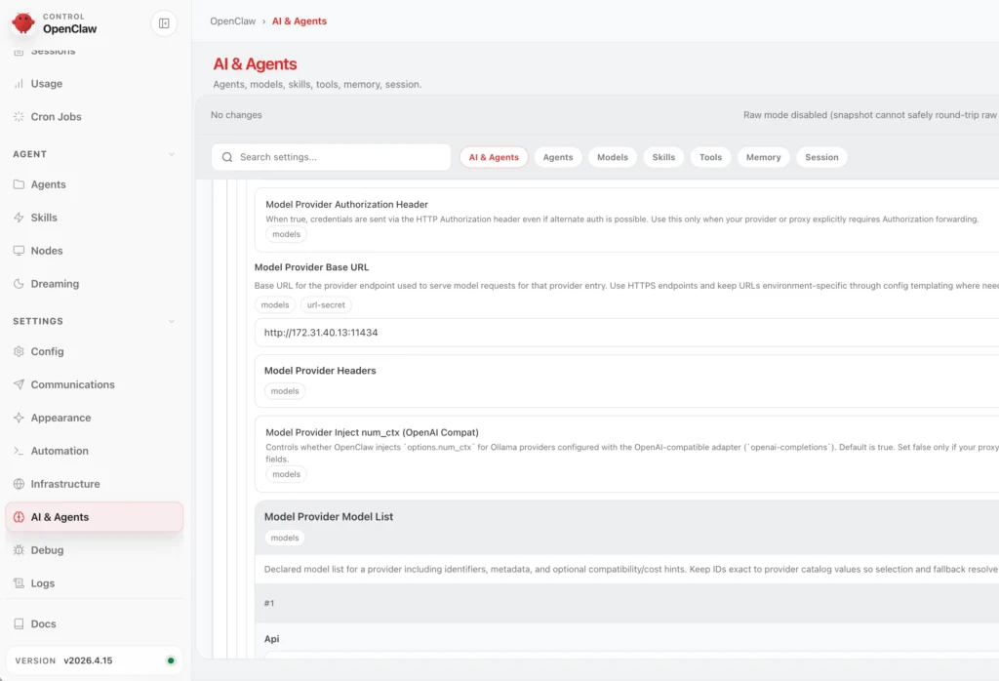The height and width of the screenshot is (681, 999).
Task: Click the OpenClaw red logo icon
Action: pos(23,23)
